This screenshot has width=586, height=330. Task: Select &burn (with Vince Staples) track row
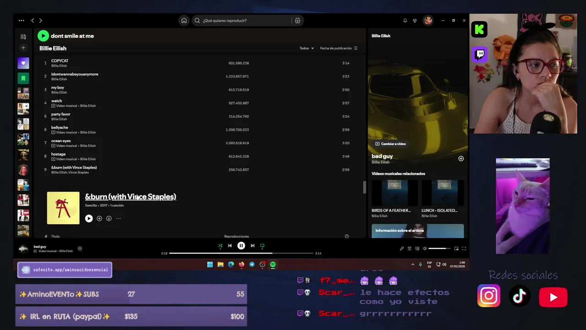click(199, 170)
